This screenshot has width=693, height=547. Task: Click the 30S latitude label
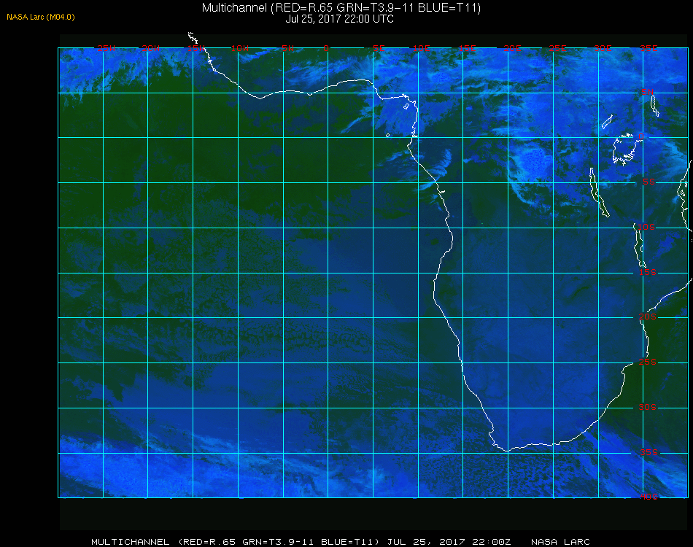(648, 407)
